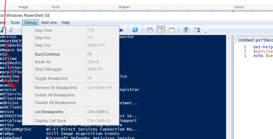Viewport: 273px width, 139px height.
Task: Click script line 2 starting with $service
Action: click(x=263, y=51)
